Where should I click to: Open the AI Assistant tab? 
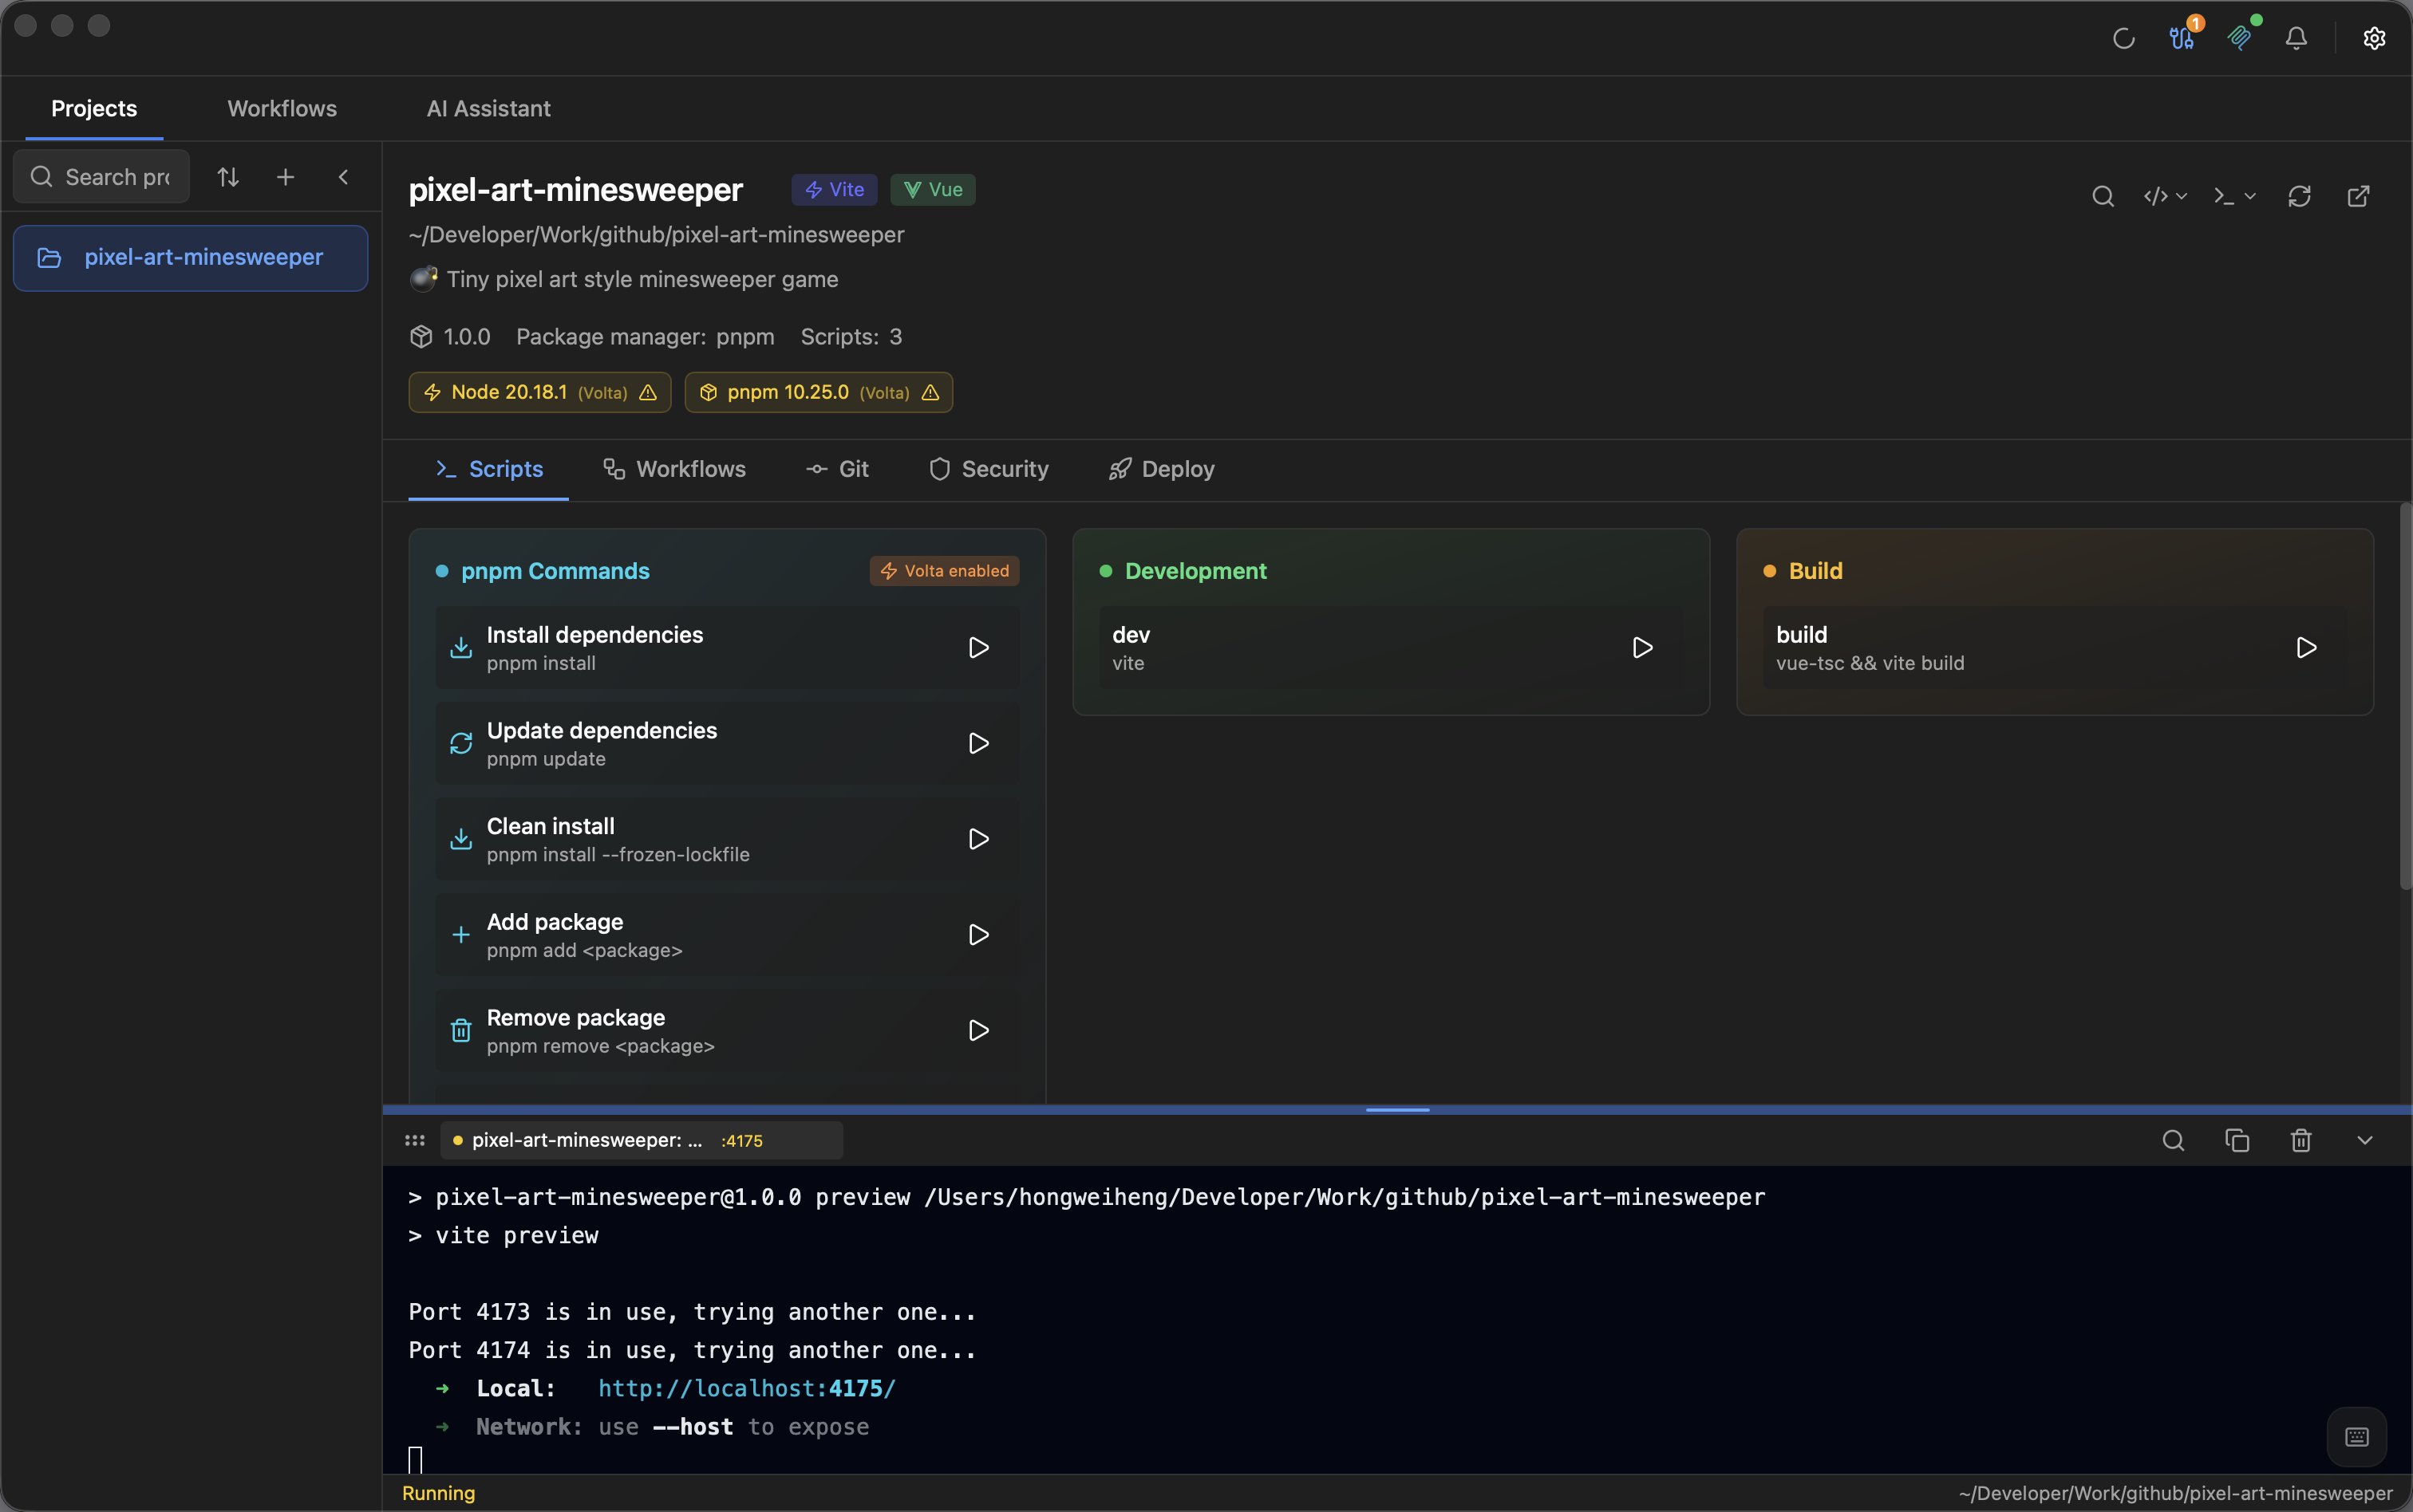(x=488, y=108)
